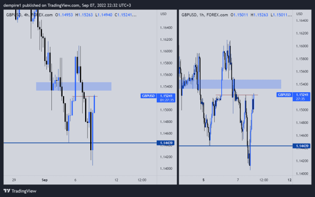Select the short red line on 1h chart

[x=237, y=95]
